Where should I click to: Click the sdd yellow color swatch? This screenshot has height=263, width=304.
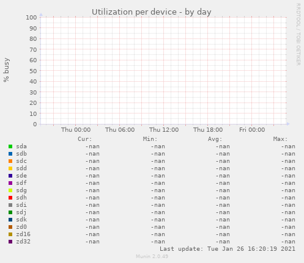tap(10, 168)
